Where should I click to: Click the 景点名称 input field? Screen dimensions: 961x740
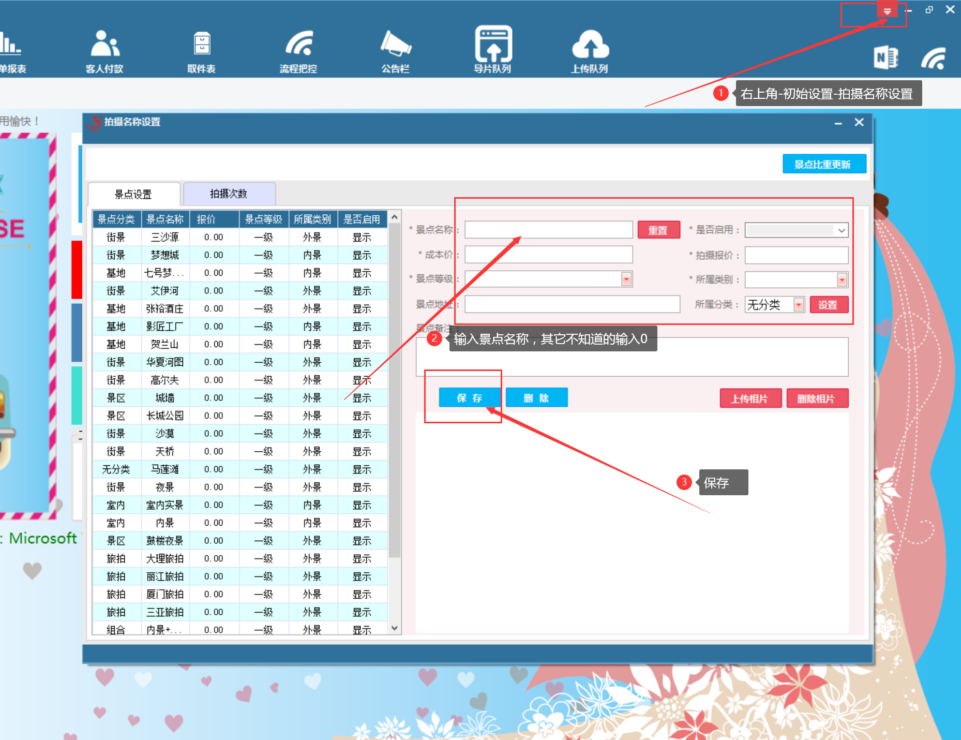pyautogui.click(x=548, y=230)
